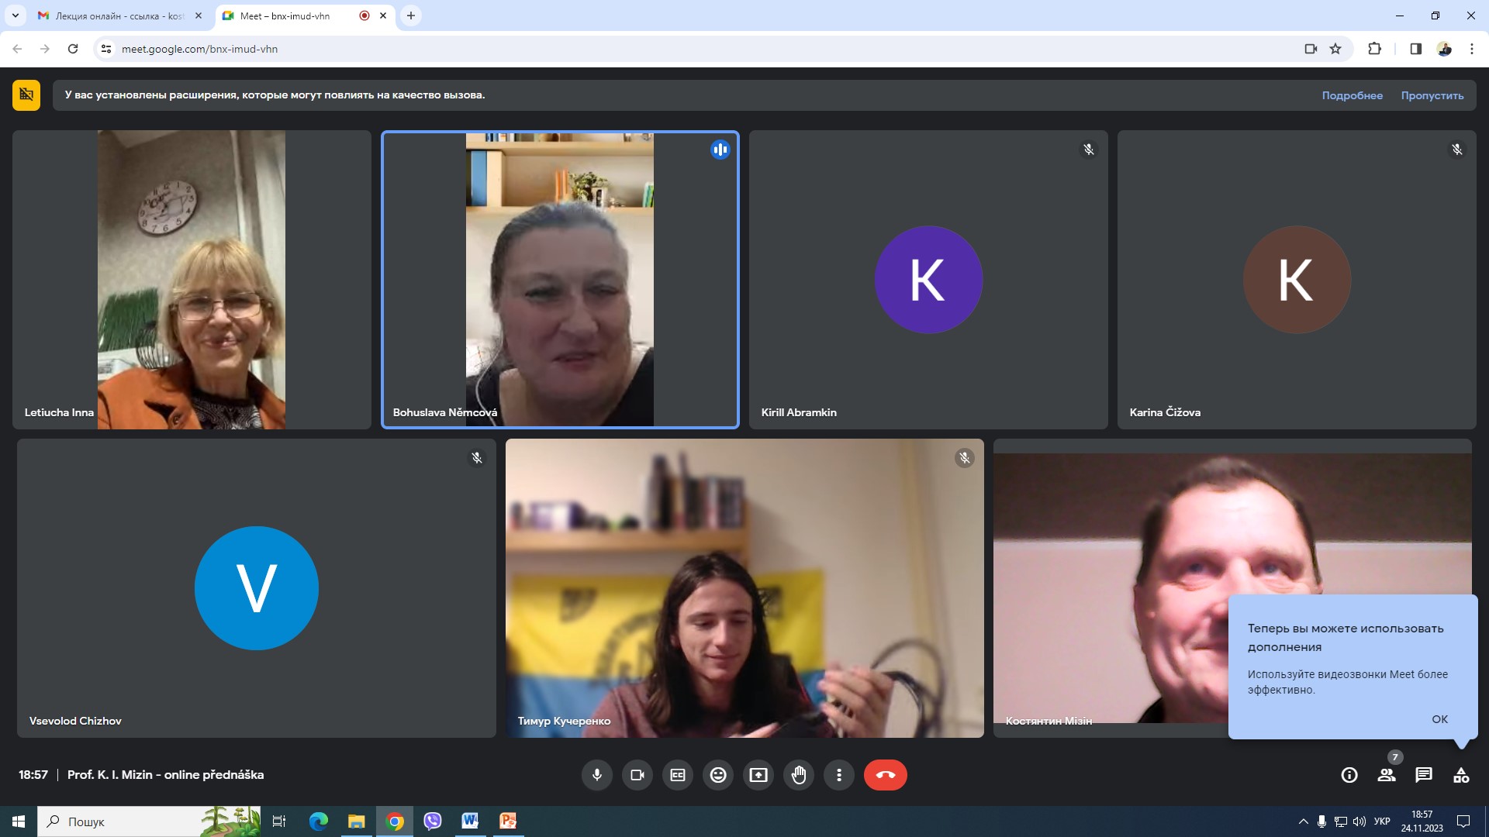Viewport: 1489px width, 837px height.
Task: Open Viber from the taskbar
Action: pos(433,821)
